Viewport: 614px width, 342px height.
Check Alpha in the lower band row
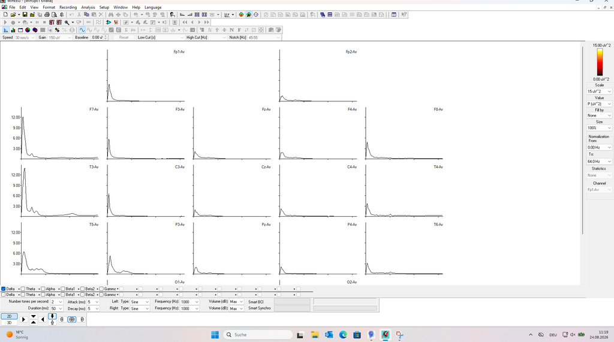43,295
